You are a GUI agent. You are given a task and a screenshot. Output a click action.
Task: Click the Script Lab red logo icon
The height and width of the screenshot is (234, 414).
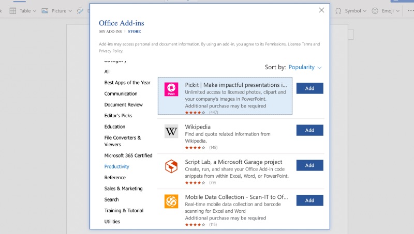[x=171, y=166]
